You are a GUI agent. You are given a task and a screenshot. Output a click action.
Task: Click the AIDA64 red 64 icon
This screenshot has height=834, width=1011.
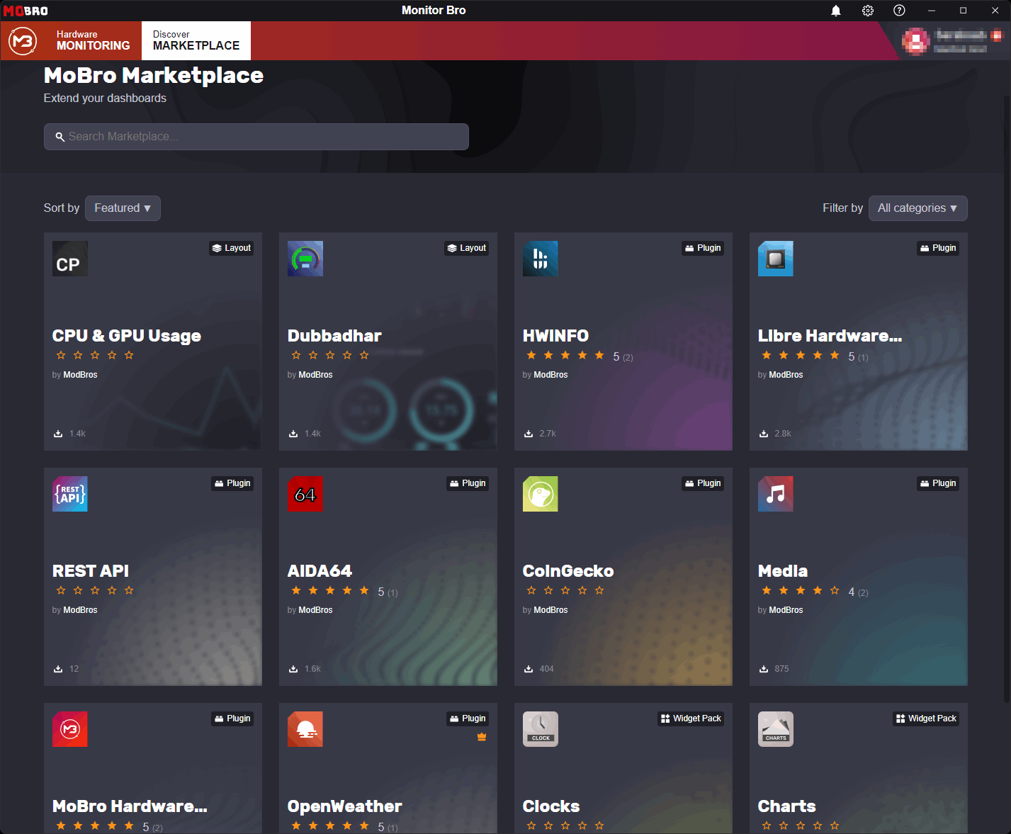pyautogui.click(x=305, y=494)
